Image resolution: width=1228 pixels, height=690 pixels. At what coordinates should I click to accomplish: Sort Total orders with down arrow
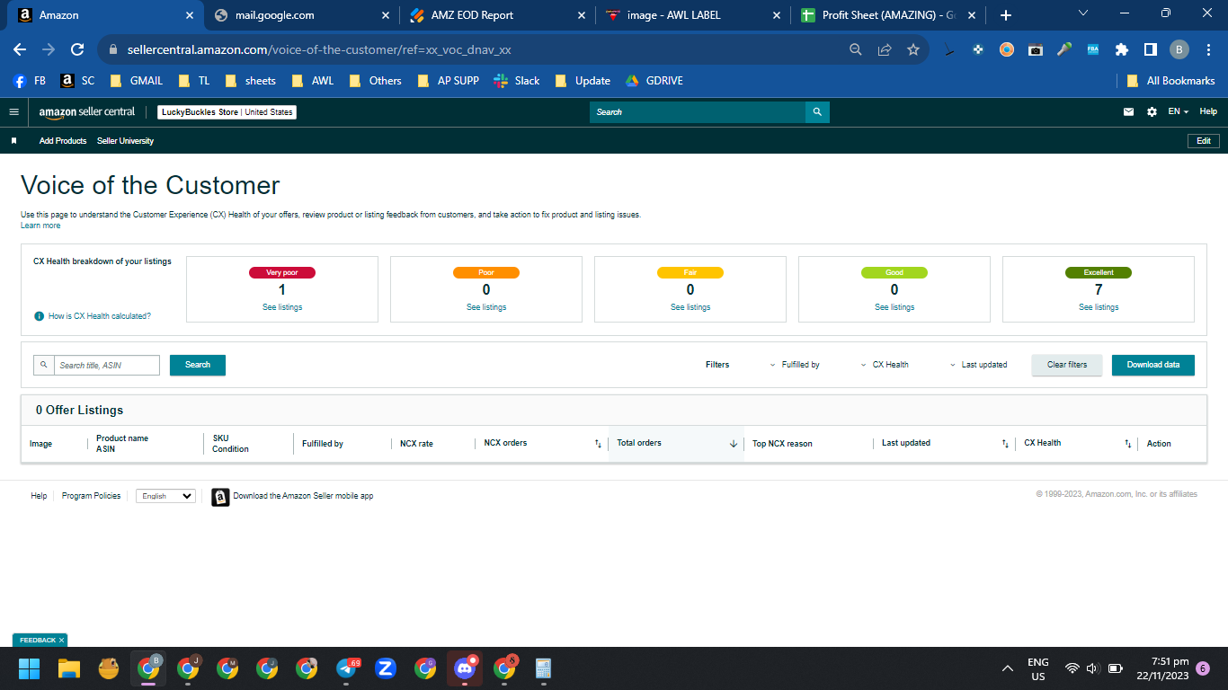tap(733, 444)
